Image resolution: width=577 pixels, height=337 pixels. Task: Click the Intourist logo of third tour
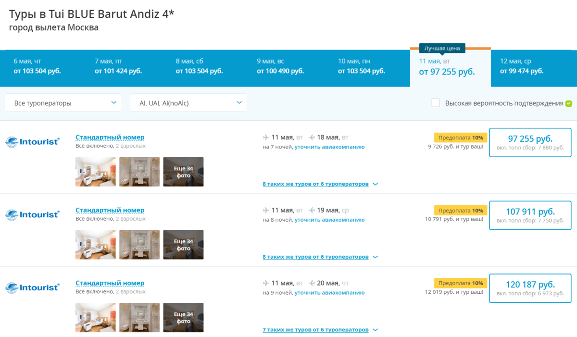[x=32, y=287]
